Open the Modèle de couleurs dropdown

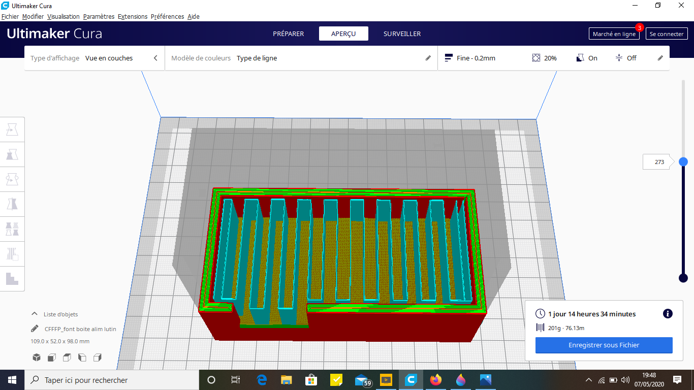click(x=301, y=58)
